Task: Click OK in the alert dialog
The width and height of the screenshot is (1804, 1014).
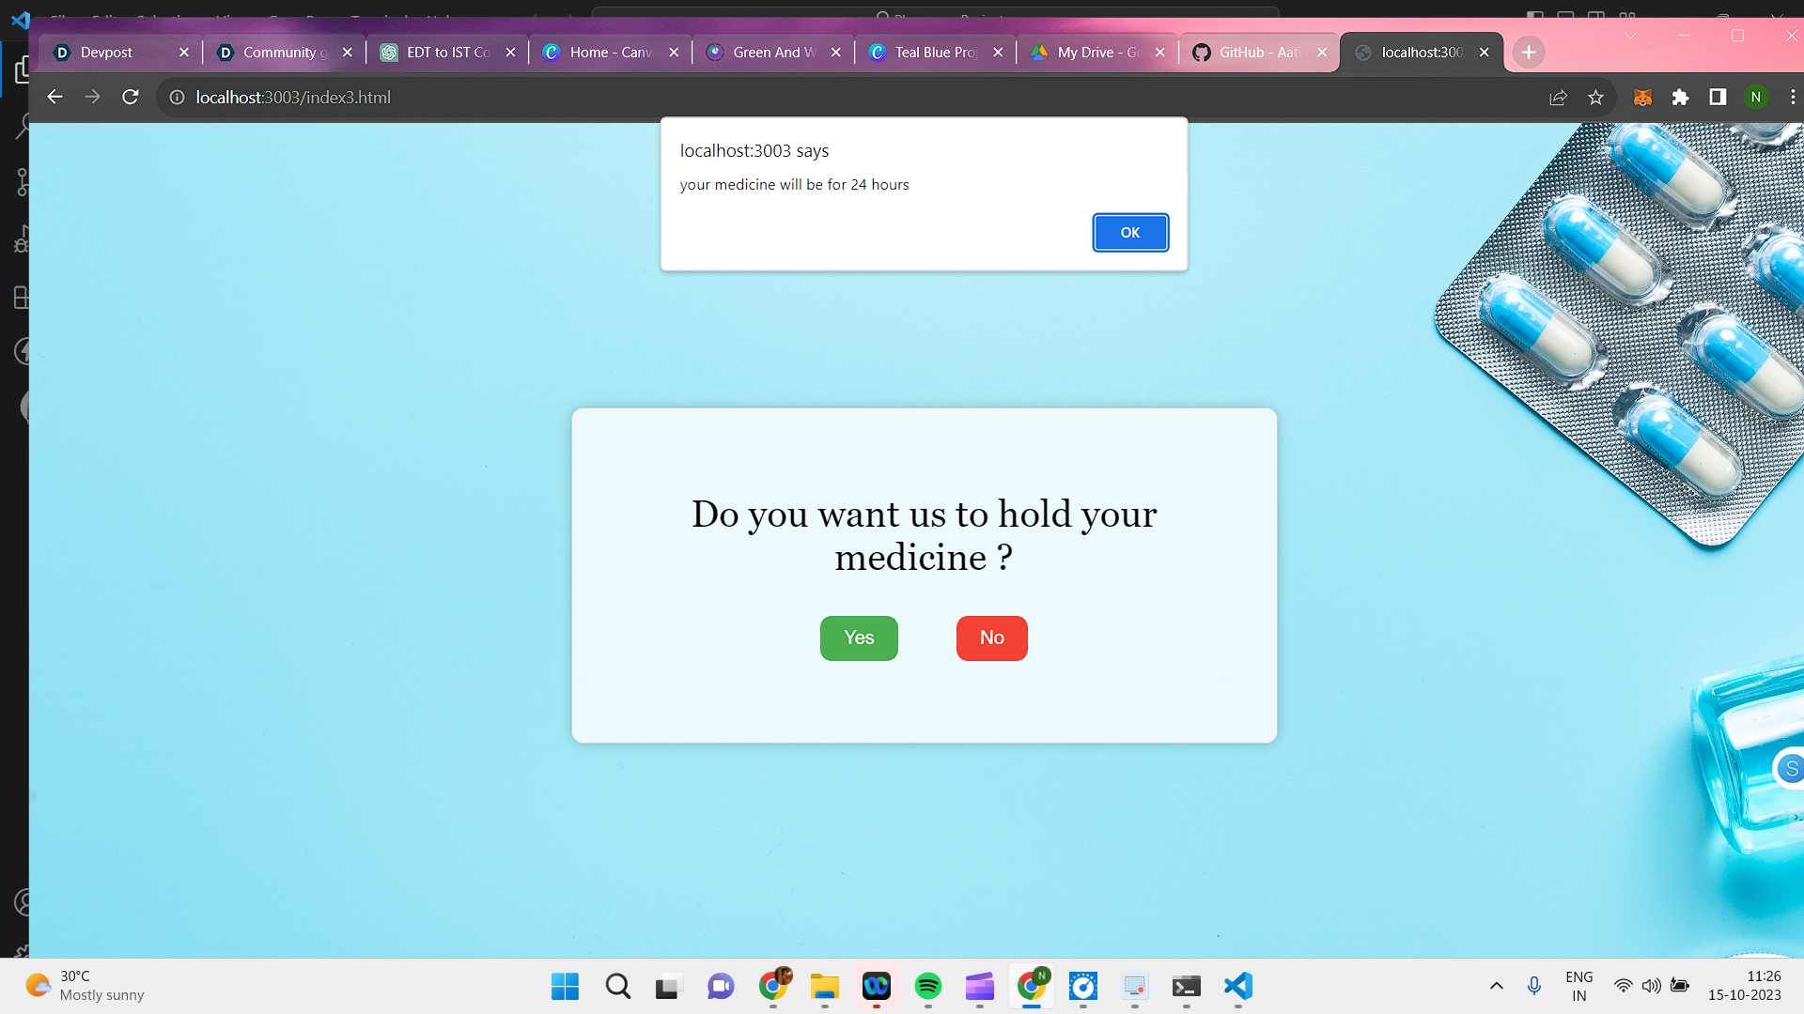Action: (x=1130, y=233)
